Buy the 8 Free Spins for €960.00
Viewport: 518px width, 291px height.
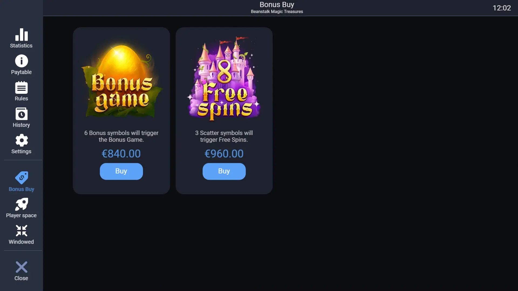pyautogui.click(x=224, y=171)
